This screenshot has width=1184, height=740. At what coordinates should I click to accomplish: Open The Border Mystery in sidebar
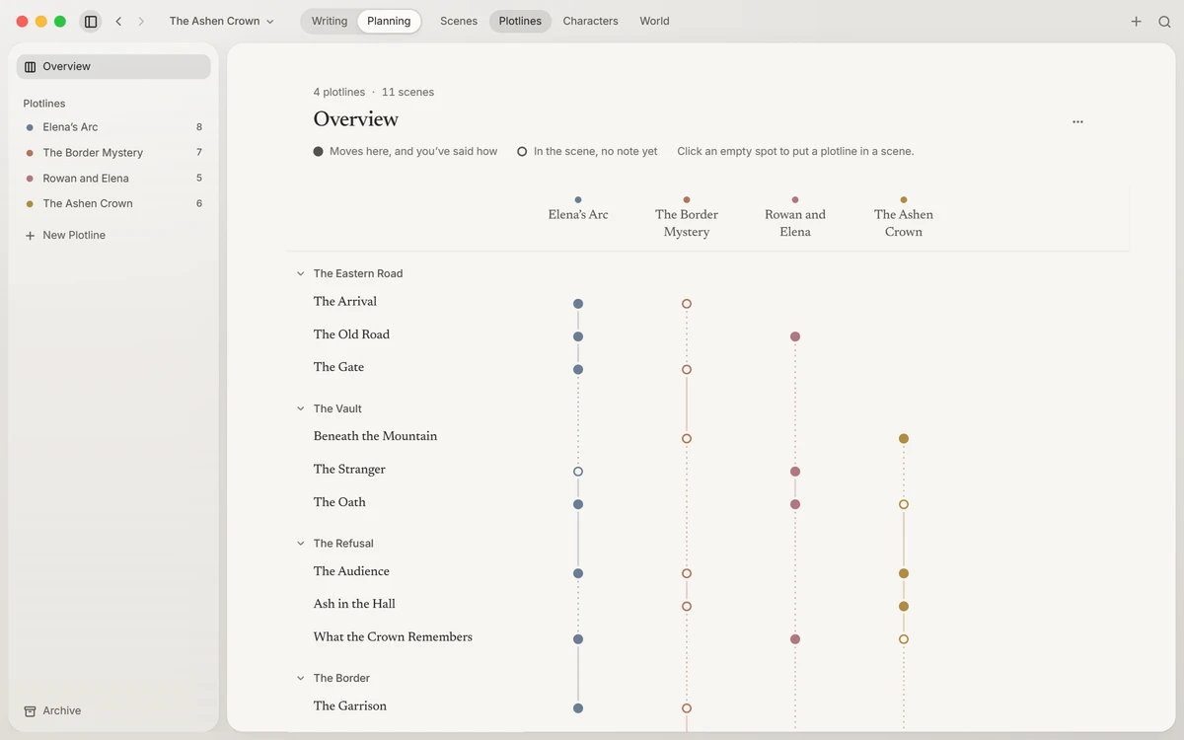tap(113, 153)
